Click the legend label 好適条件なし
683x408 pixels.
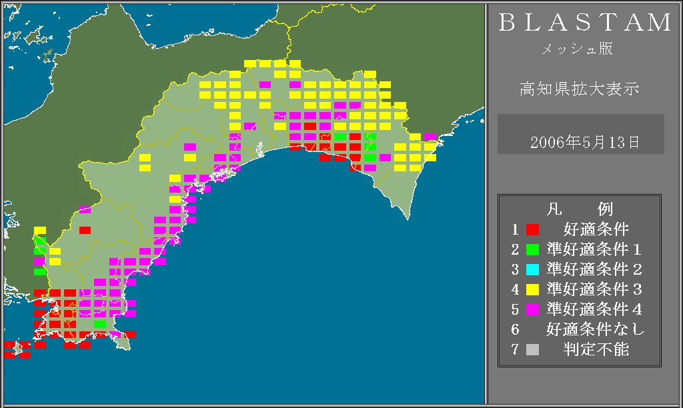point(596,329)
